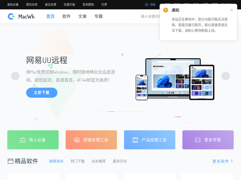Open 图像处理工具 image category card
Viewport: 241px width, 180px height.
(91, 140)
